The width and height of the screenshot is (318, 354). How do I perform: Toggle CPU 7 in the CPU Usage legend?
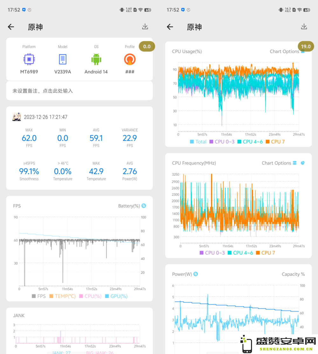pos(275,142)
